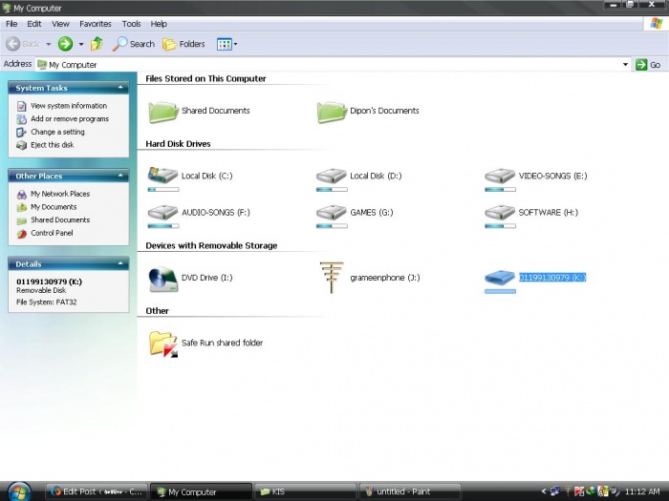Click the My Network Places icon
669x501 pixels.
pyautogui.click(x=21, y=195)
